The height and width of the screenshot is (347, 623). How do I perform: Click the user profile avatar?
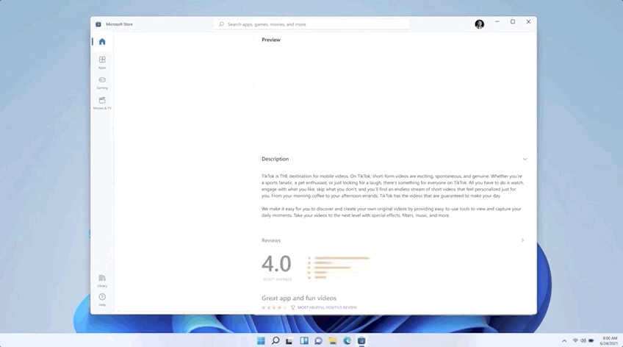point(480,24)
